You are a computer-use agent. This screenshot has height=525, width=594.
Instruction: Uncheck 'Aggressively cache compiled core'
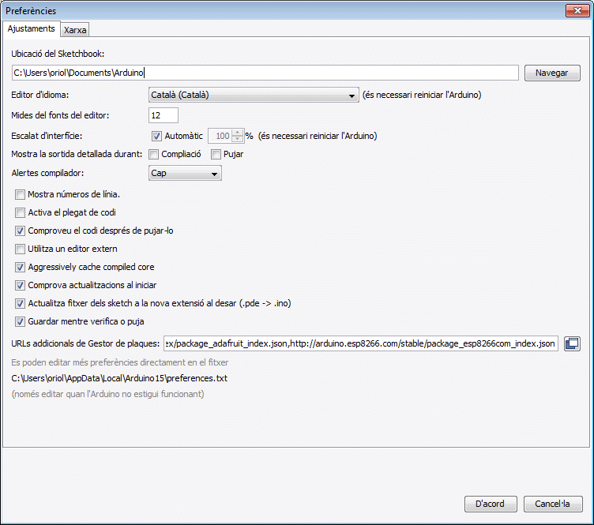coord(21,267)
